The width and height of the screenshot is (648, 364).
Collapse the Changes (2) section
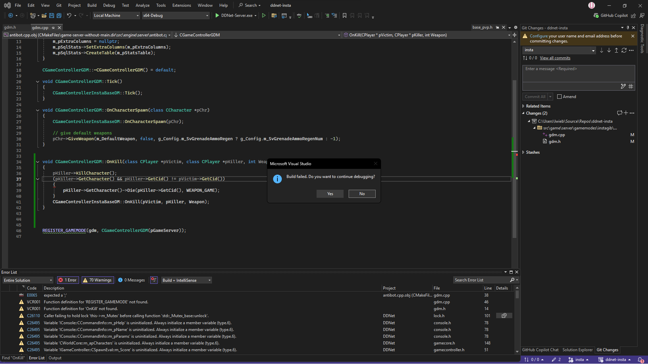tap(523, 113)
